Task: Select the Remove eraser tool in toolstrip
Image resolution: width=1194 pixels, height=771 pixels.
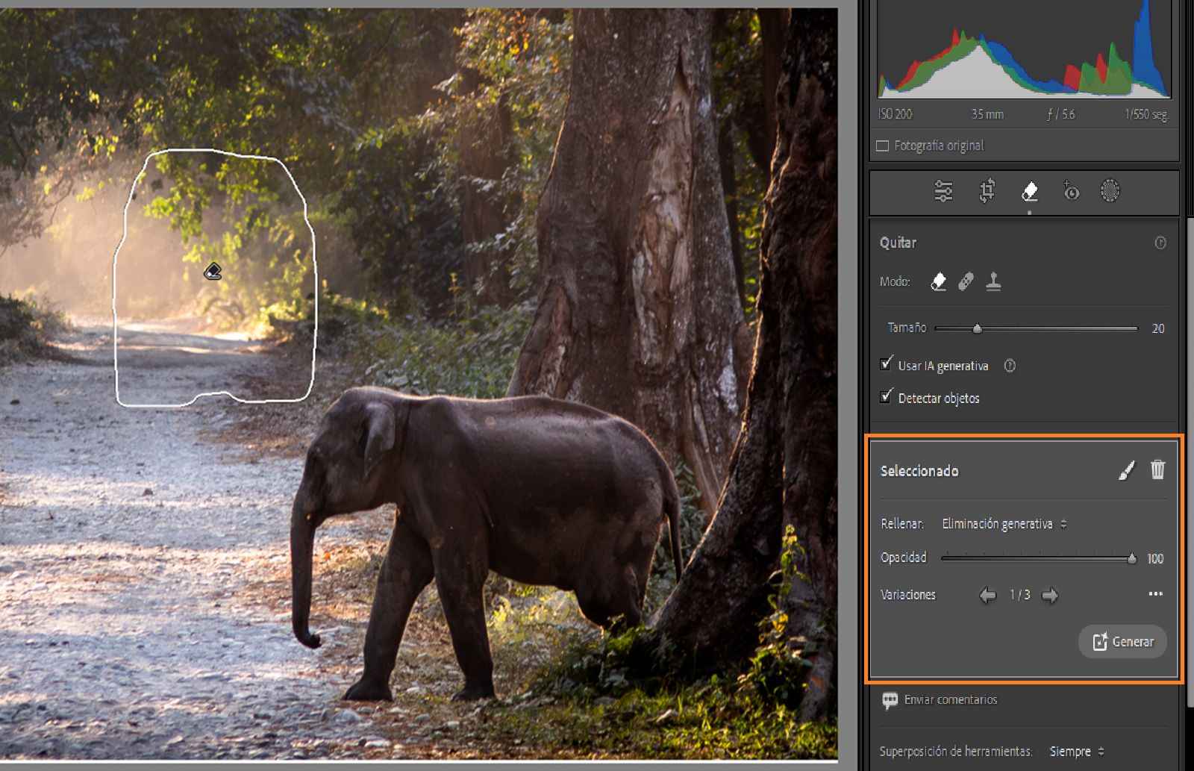Action: pos(1030,191)
